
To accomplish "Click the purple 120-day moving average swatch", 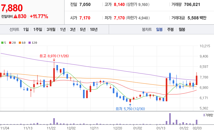I will pyautogui.click(x=30, y=43).
